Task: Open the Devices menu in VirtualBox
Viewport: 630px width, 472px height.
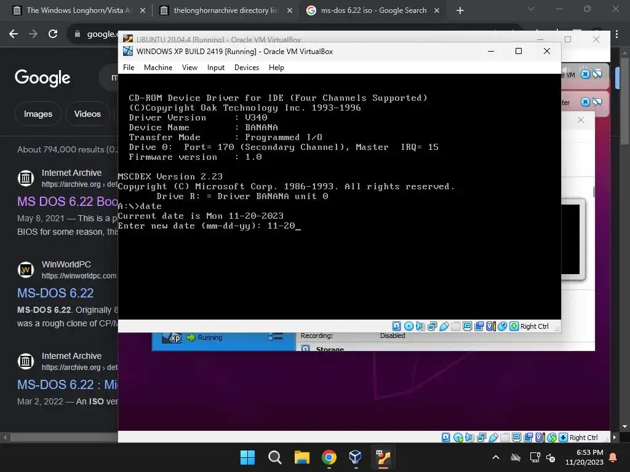Action: coord(247,68)
